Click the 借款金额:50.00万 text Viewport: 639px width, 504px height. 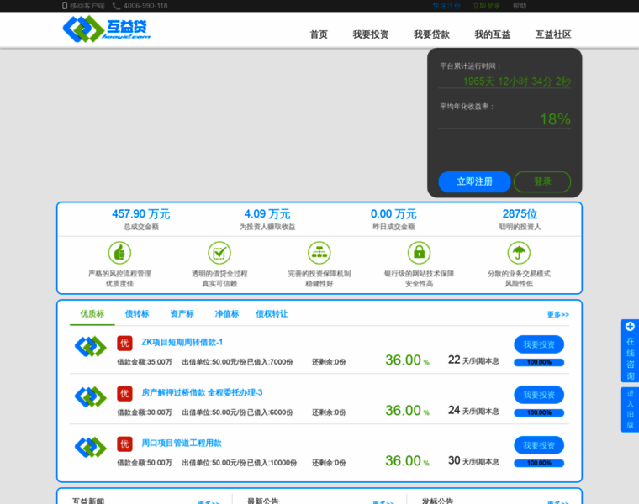145,463
